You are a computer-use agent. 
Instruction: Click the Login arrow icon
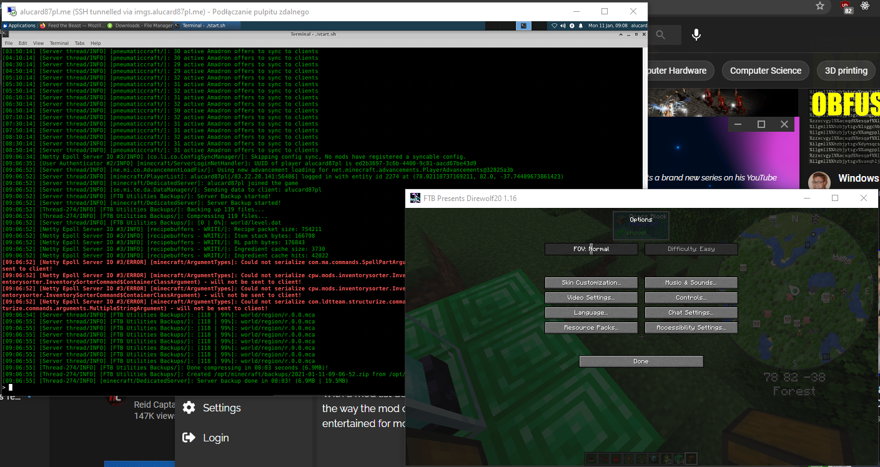(189, 438)
